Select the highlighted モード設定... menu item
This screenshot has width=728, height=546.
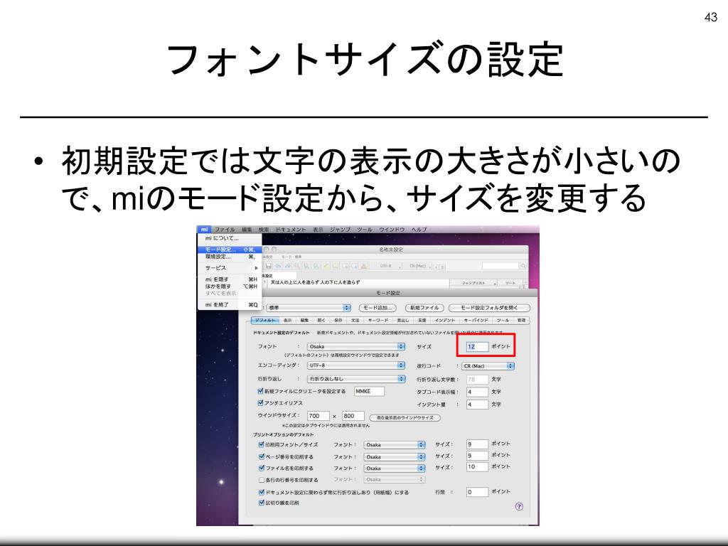tap(230, 250)
